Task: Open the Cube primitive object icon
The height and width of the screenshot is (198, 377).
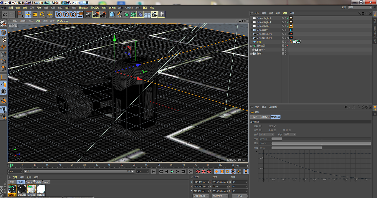Action: click(x=112, y=14)
